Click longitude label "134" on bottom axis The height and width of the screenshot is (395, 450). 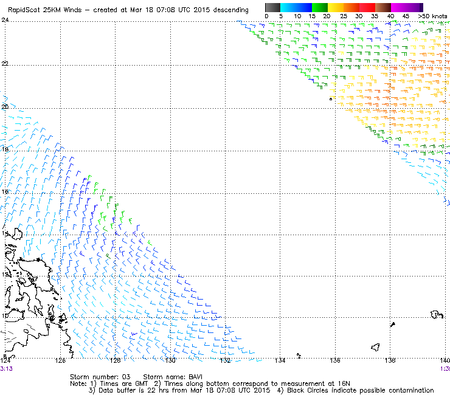click(280, 360)
